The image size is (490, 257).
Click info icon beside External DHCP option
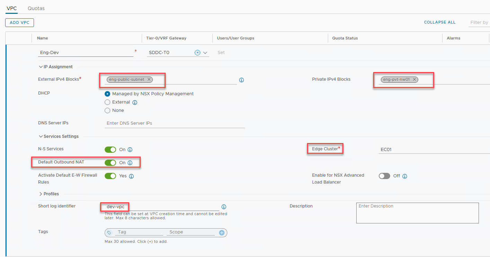click(x=135, y=103)
